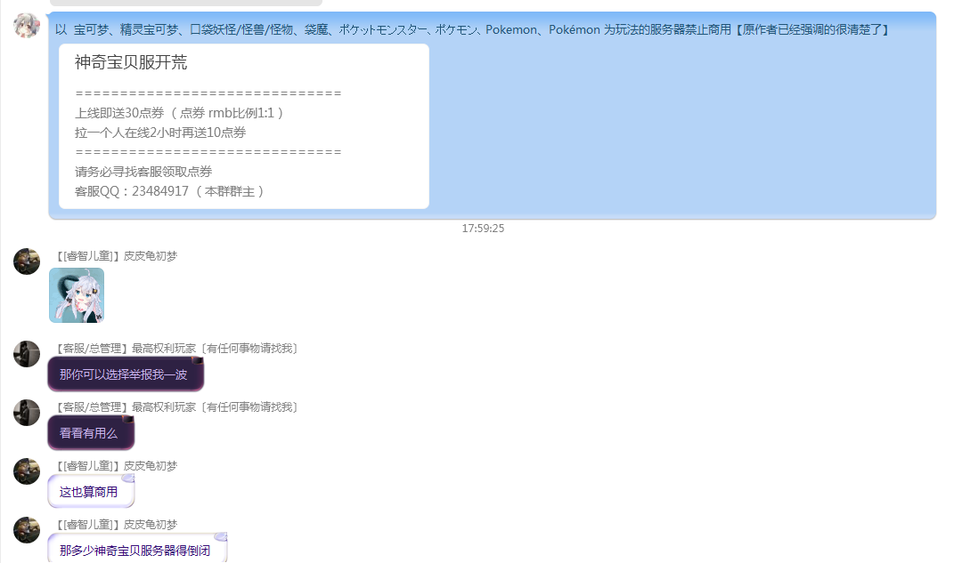Click the timestamp 17:59:25
The height and width of the screenshot is (563, 954).
(x=483, y=229)
